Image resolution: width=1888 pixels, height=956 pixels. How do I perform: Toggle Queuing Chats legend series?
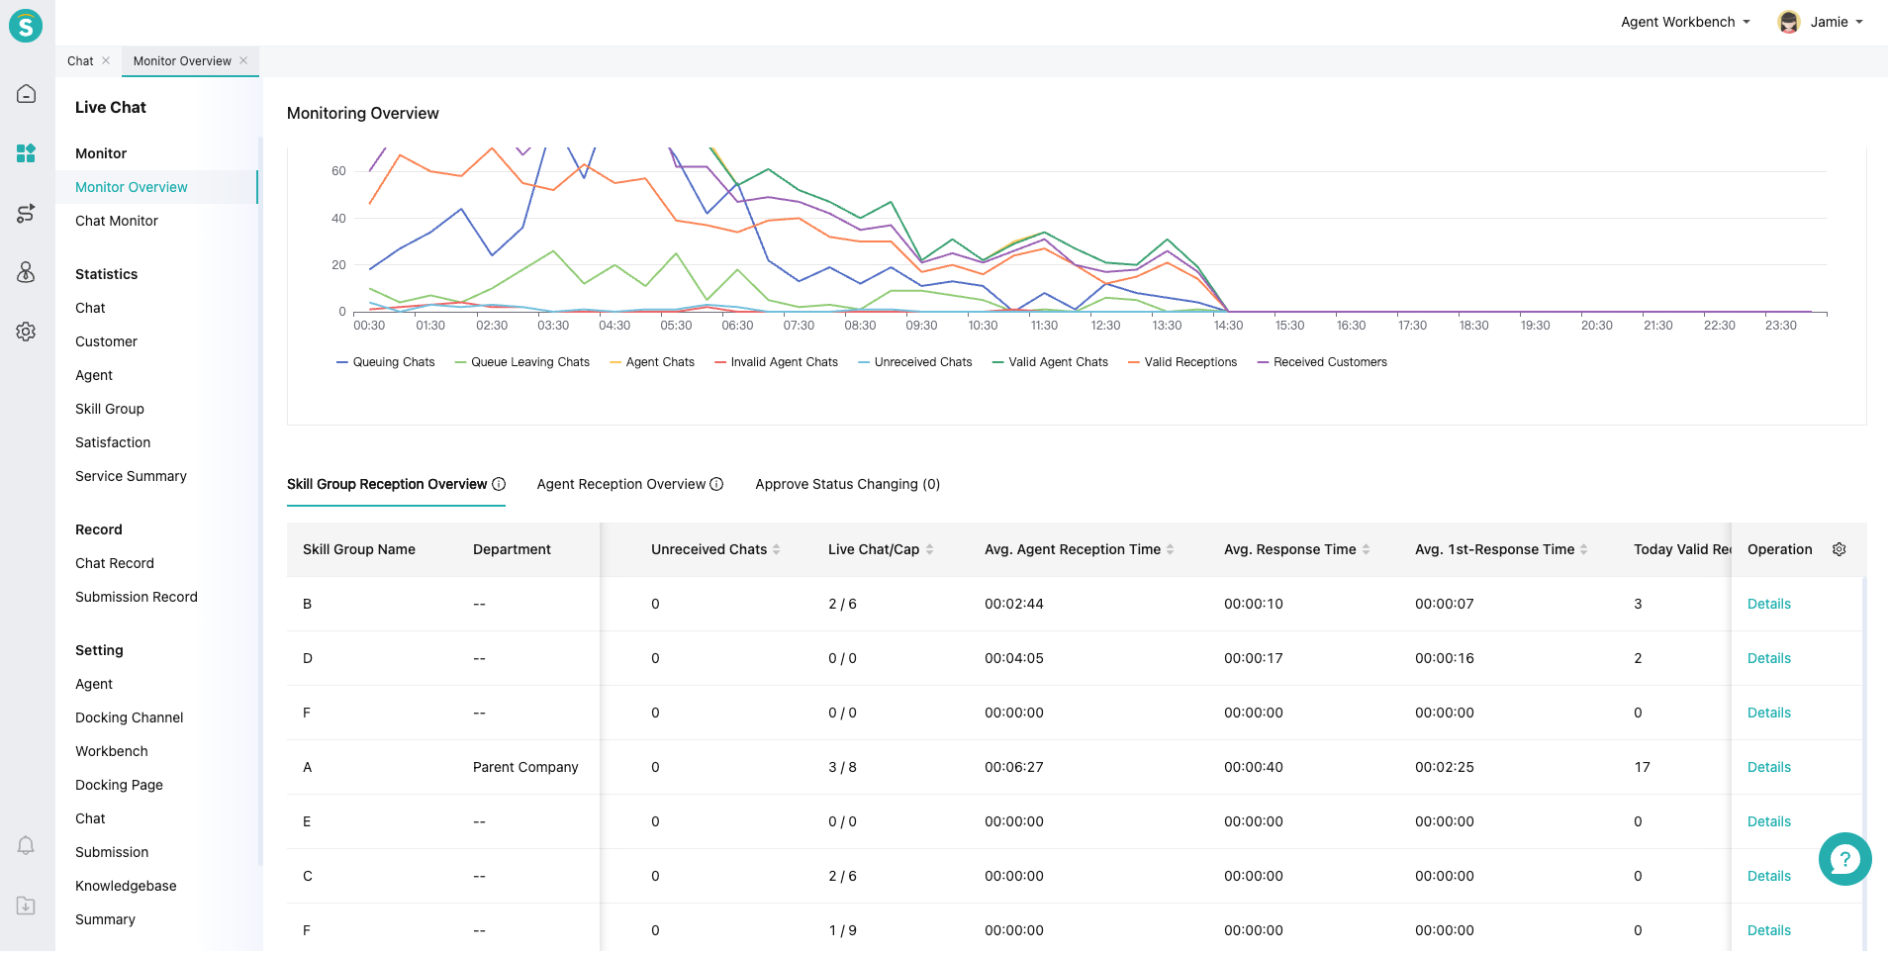click(x=386, y=362)
